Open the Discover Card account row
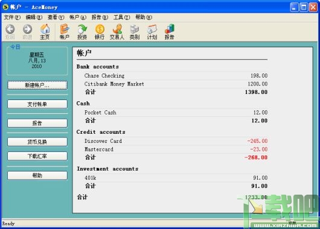Viewport: 320px width, 229px height. click(x=176, y=141)
